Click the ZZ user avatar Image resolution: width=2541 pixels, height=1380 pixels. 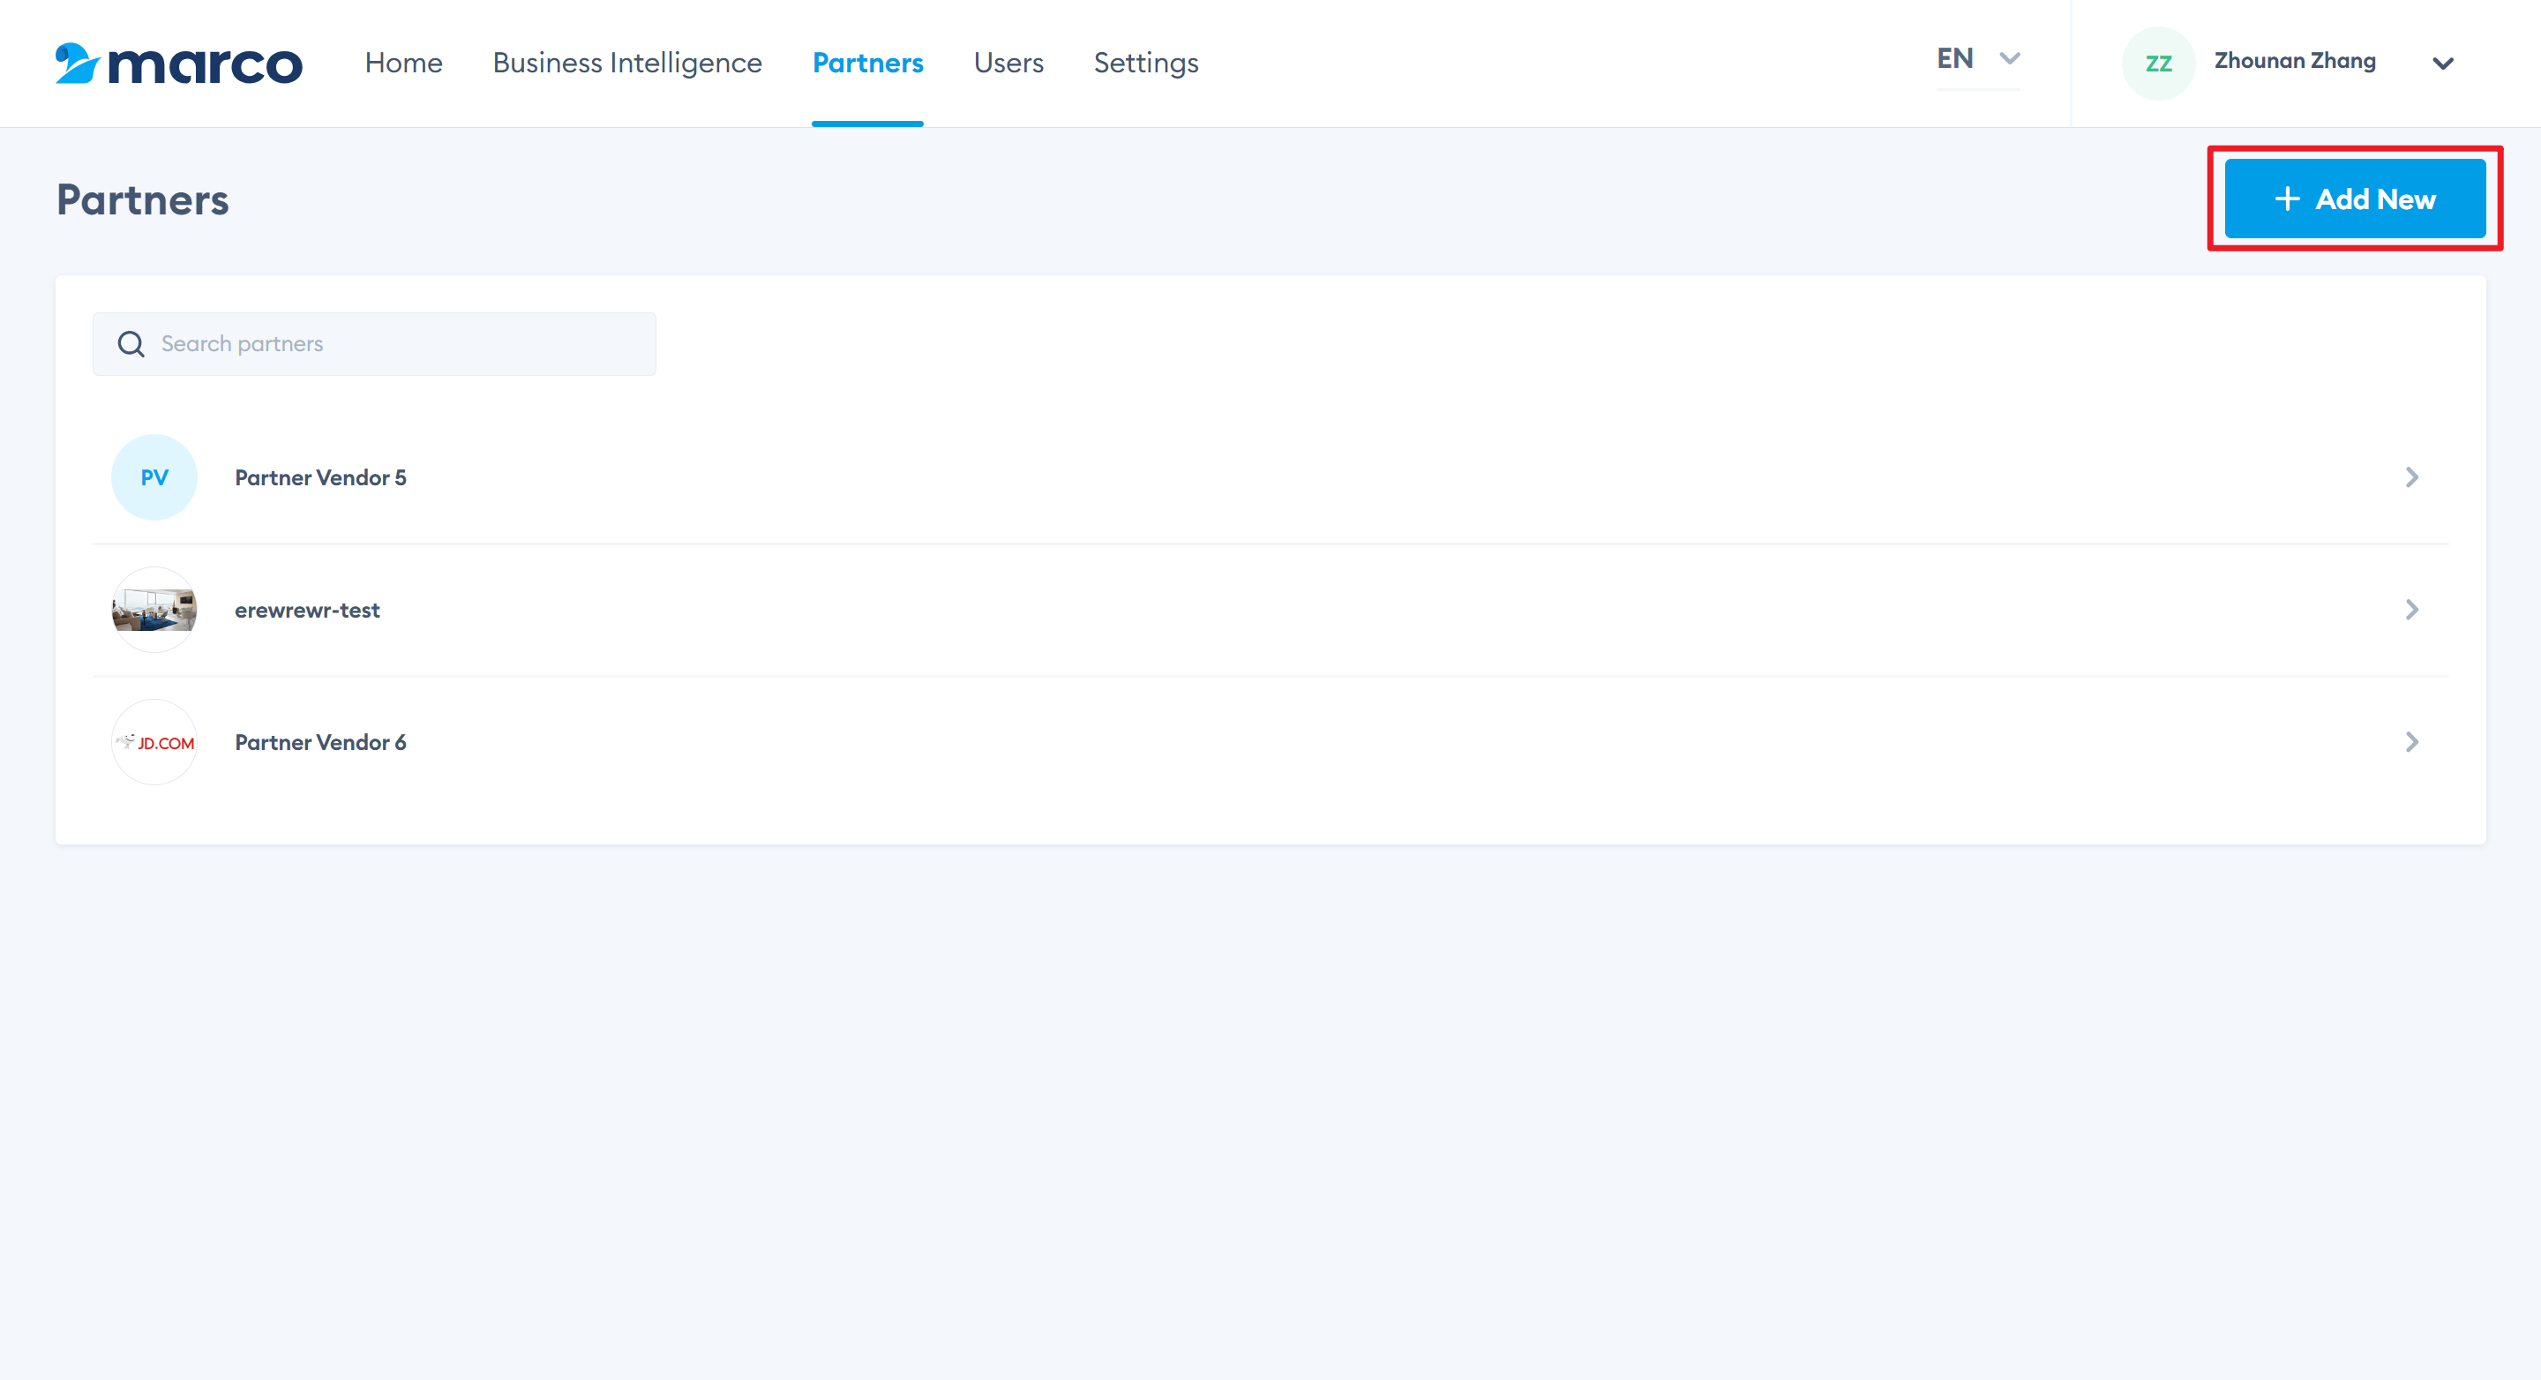(2157, 64)
